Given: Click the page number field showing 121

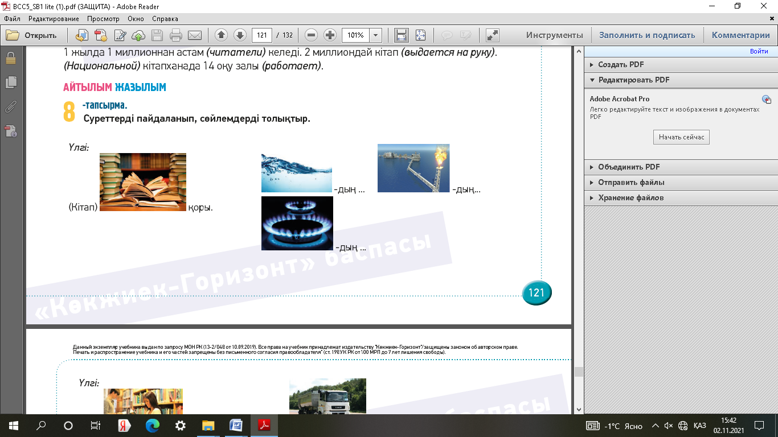Looking at the screenshot, I should pyautogui.click(x=262, y=35).
